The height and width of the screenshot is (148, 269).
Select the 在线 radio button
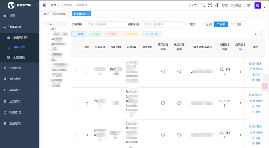[x=187, y=24]
